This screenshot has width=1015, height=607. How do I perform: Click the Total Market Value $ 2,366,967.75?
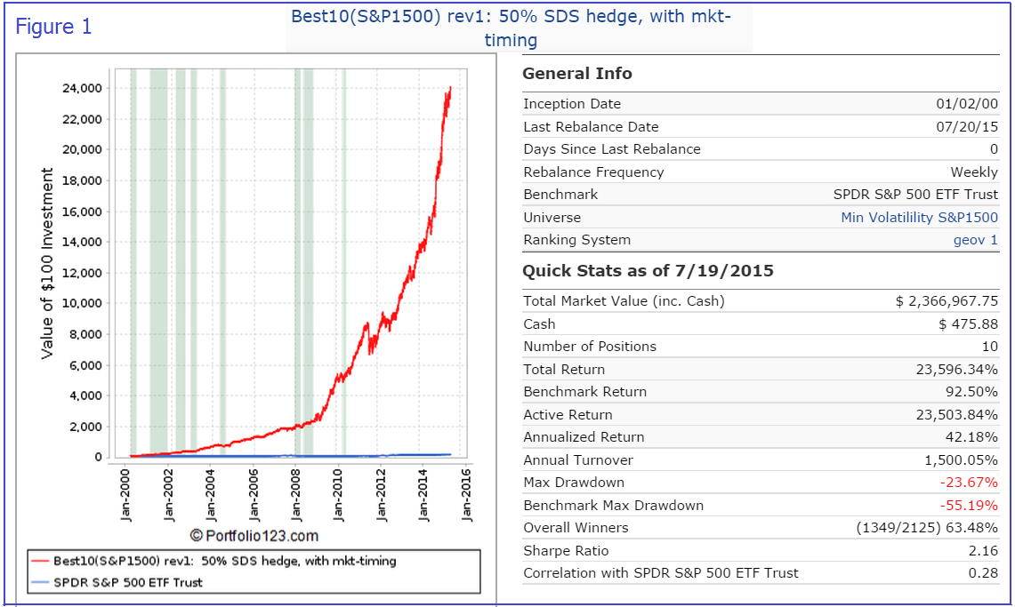[x=947, y=301]
